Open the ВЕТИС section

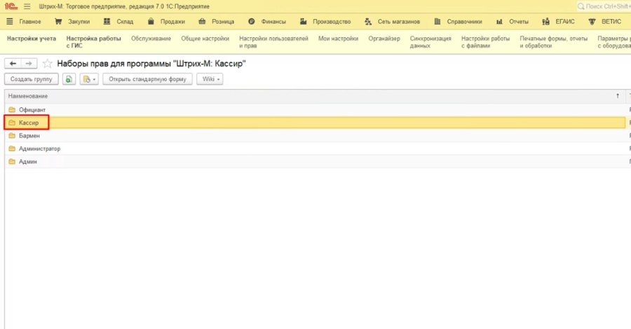coord(611,21)
